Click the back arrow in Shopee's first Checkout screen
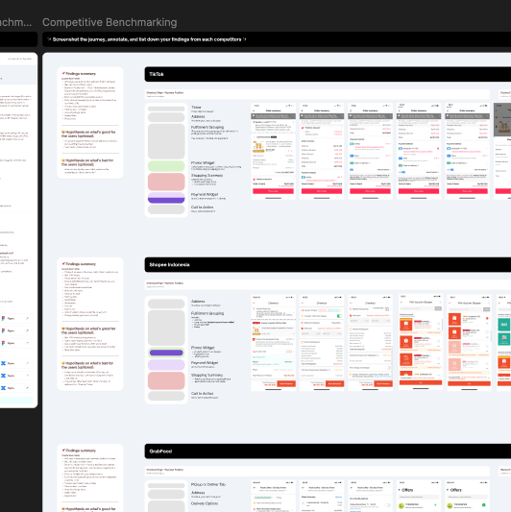The image size is (511, 512). [x=254, y=303]
